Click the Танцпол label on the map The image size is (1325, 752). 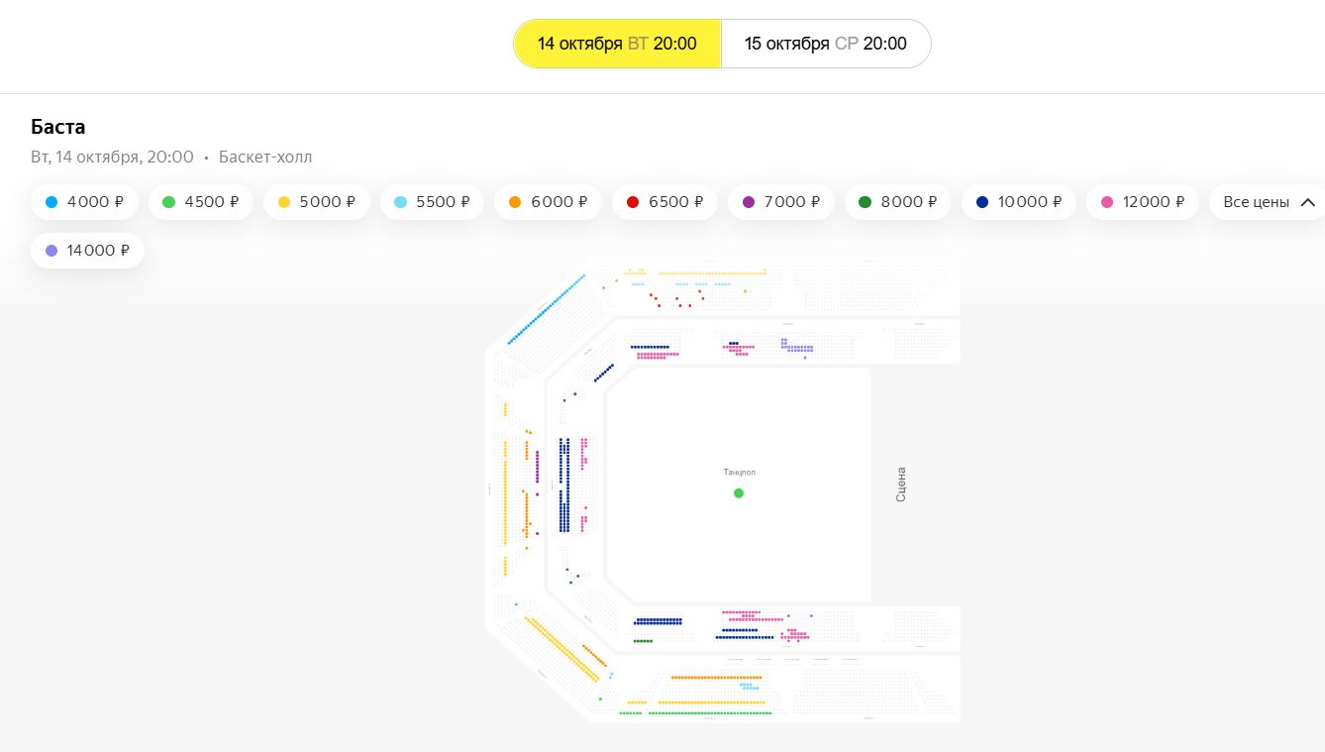click(x=739, y=473)
